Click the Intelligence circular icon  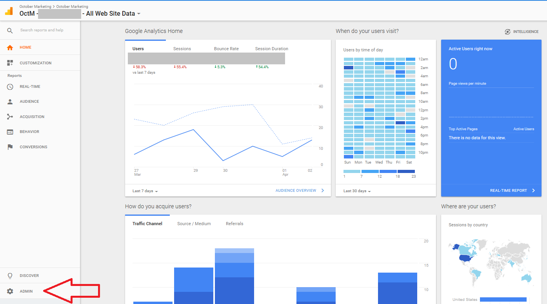click(x=508, y=32)
